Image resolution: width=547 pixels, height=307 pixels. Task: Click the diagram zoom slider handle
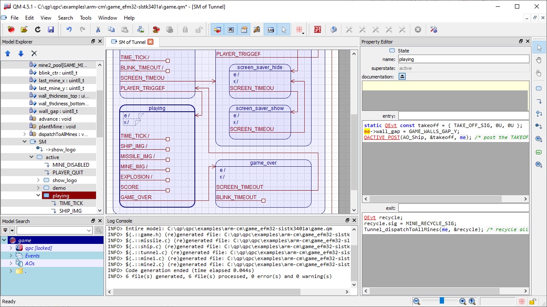click(x=441, y=301)
